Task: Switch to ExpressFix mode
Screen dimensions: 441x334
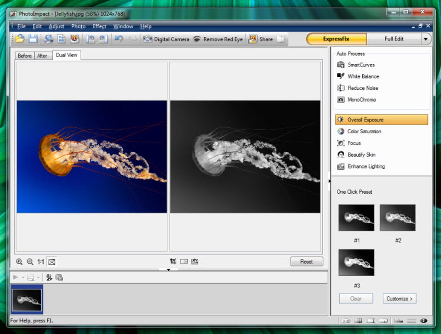Action: tap(336, 39)
